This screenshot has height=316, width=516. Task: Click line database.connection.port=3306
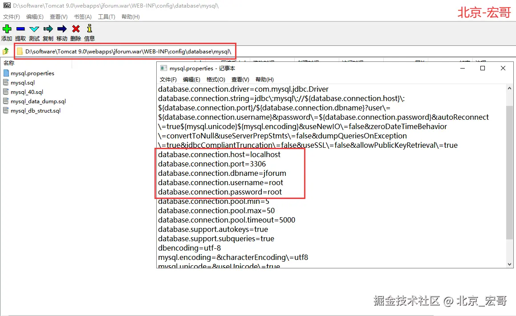[x=212, y=164]
